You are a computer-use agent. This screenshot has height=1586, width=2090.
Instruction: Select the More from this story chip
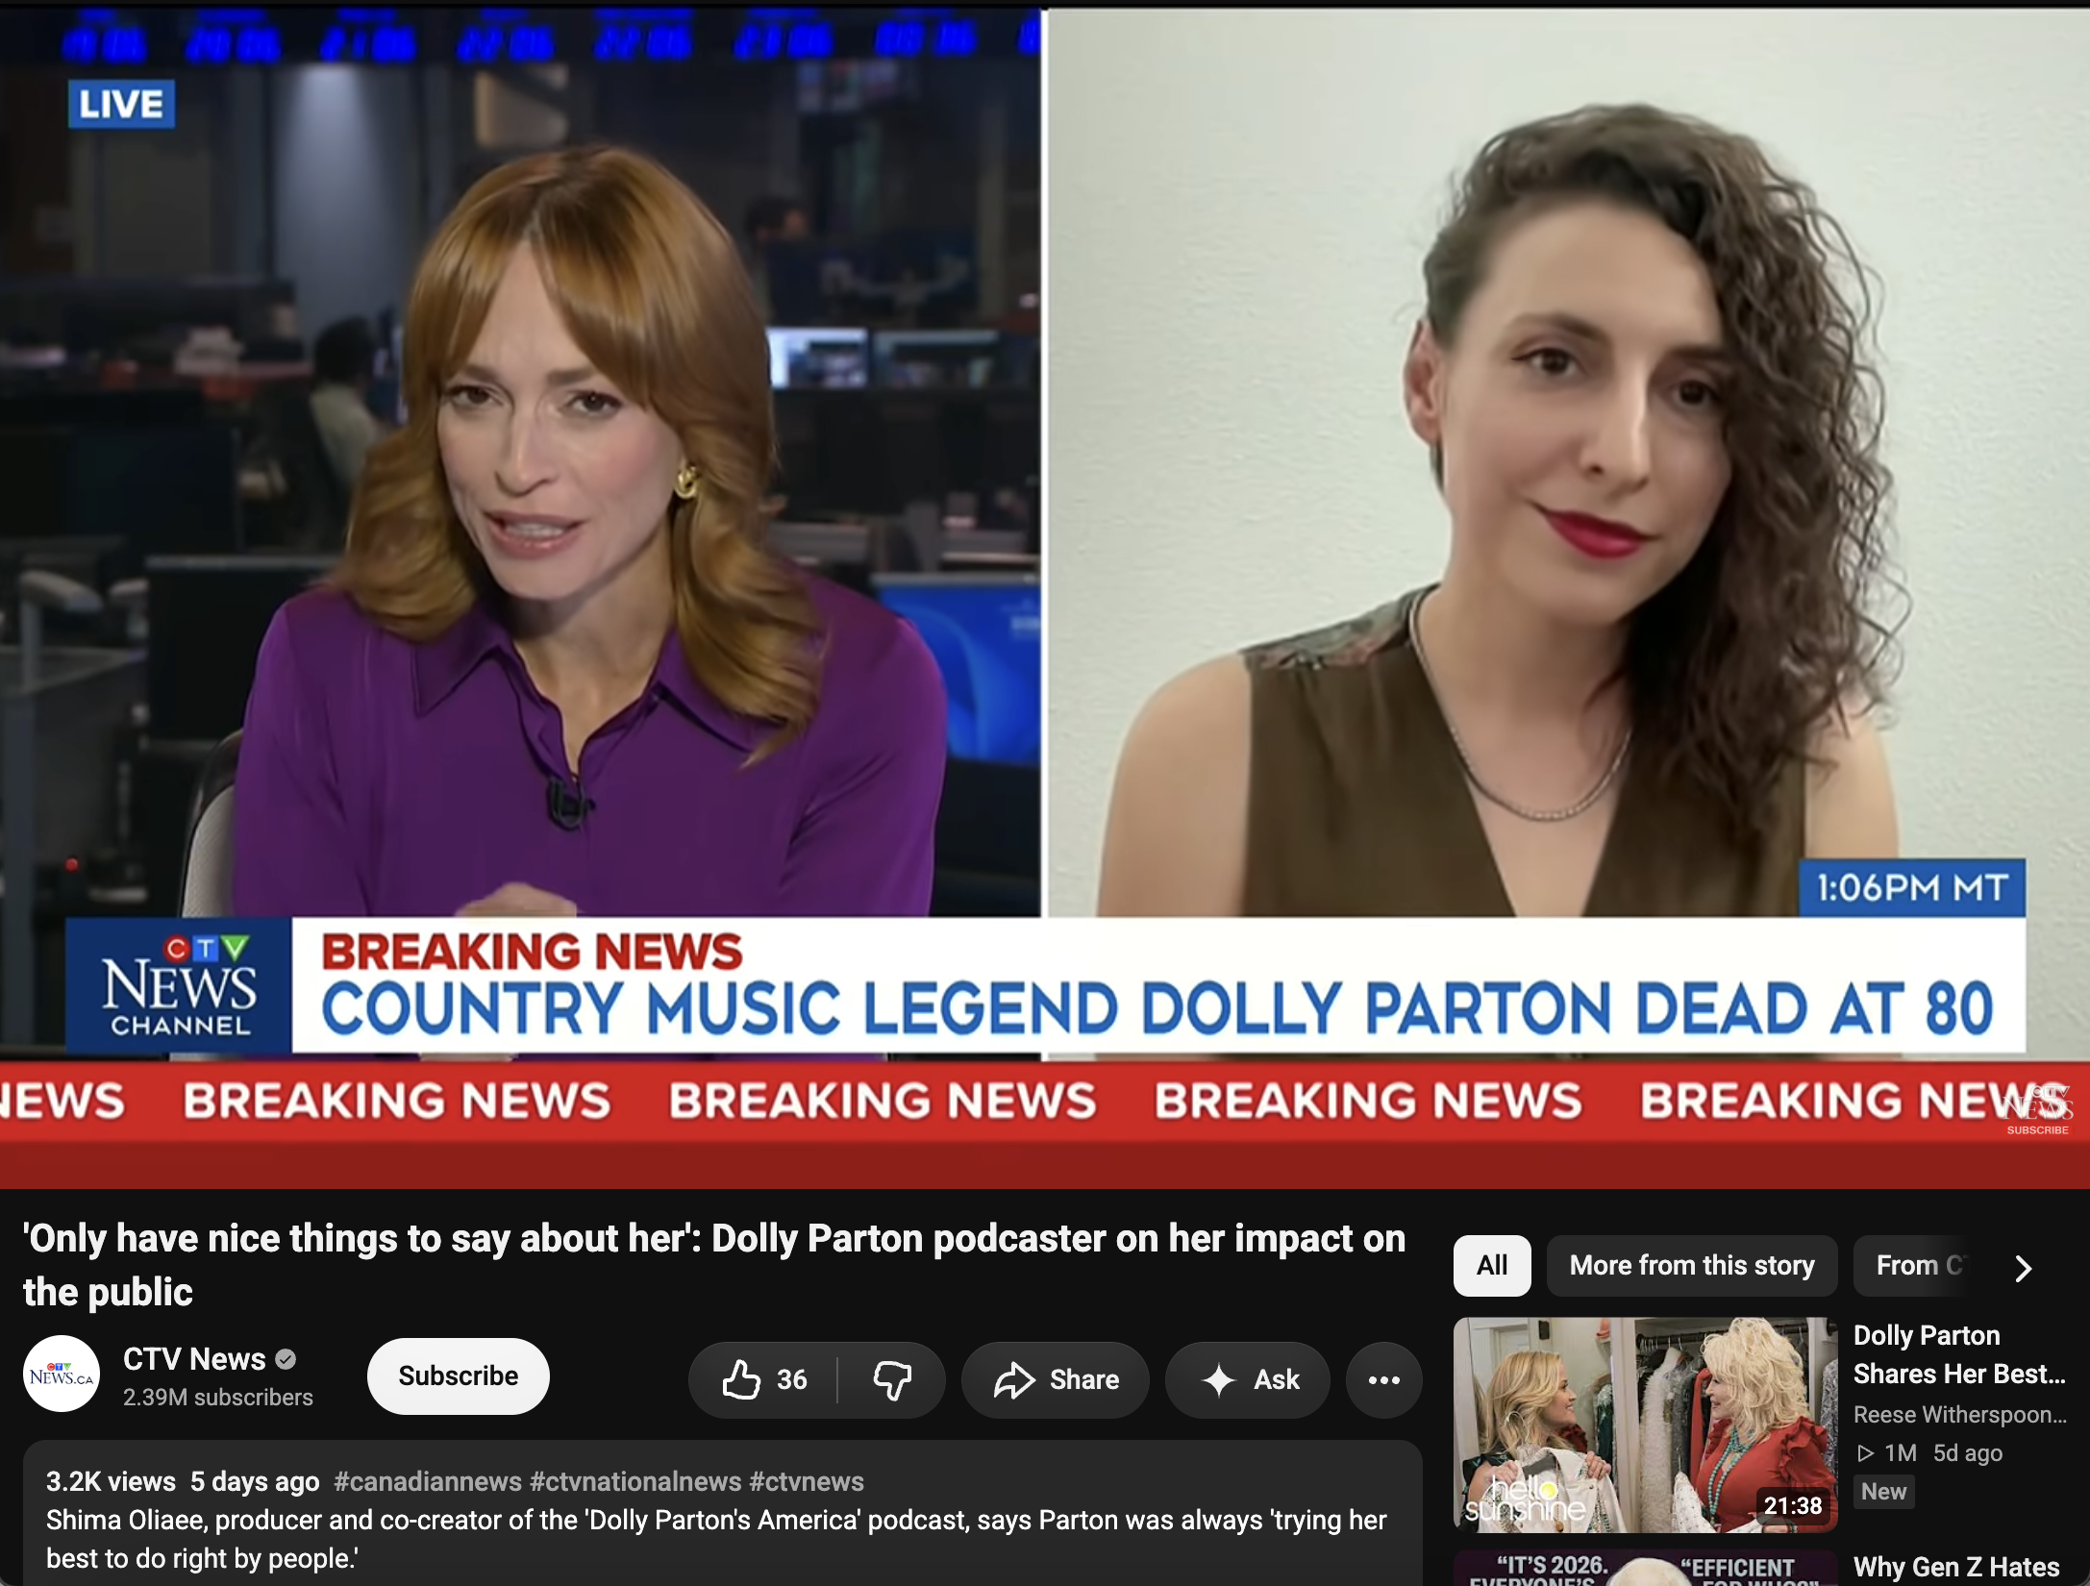(1691, 1265)
